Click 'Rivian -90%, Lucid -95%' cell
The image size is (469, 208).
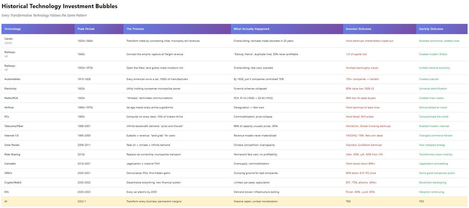tap(379, 192)
